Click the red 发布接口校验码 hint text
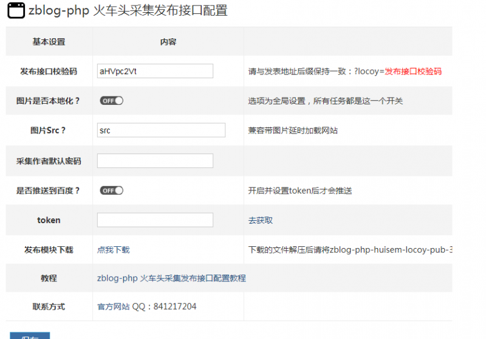Screen dimensions: 486x339 pos(413,71)
